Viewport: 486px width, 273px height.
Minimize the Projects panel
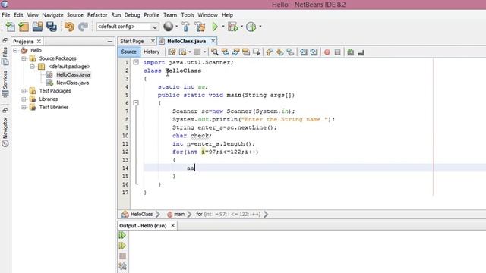tap(110, 42)
